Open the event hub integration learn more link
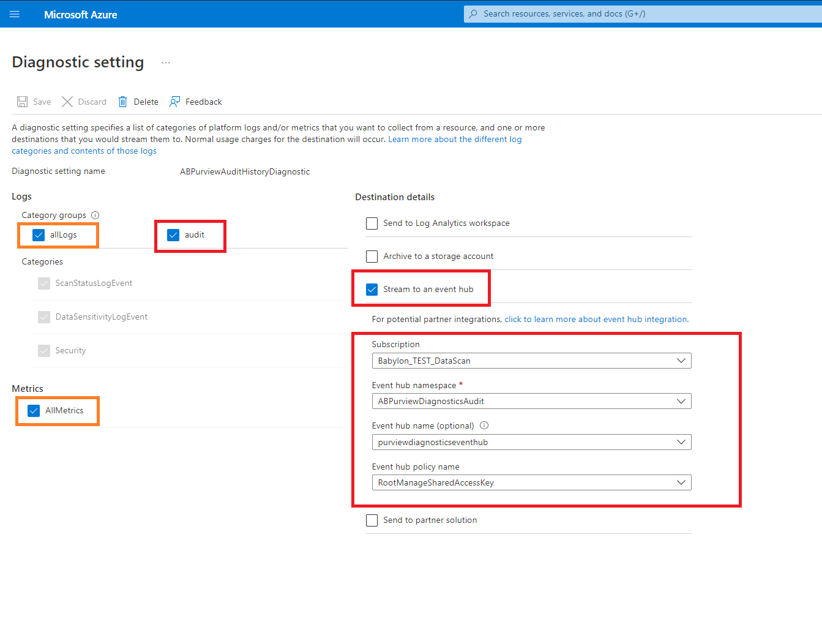 point(596,319)
